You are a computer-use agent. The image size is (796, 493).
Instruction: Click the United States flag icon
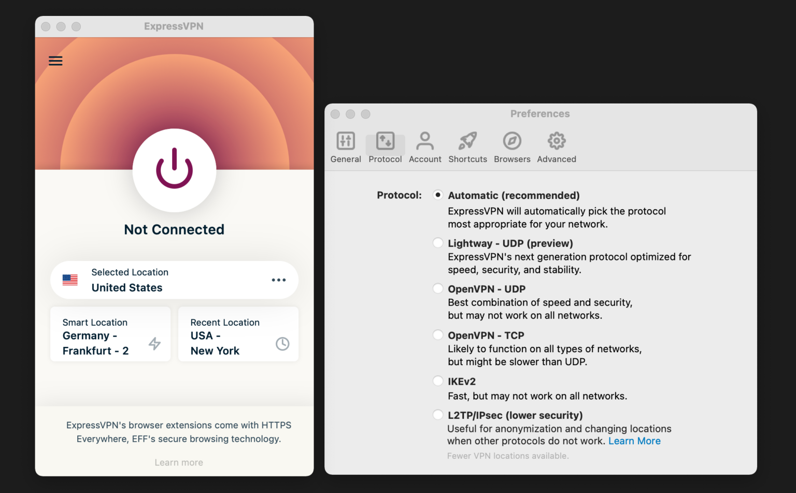pos(70,280)
